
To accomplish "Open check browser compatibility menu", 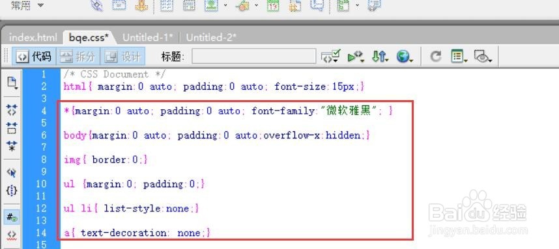I will pyautogui.click(x=330, y=57).
